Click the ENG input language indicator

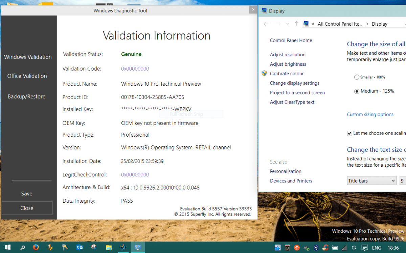pos(377,248)
